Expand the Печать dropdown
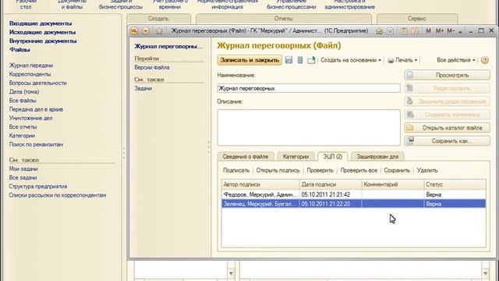This screenshot has height=281, width=499. (402, 60)
